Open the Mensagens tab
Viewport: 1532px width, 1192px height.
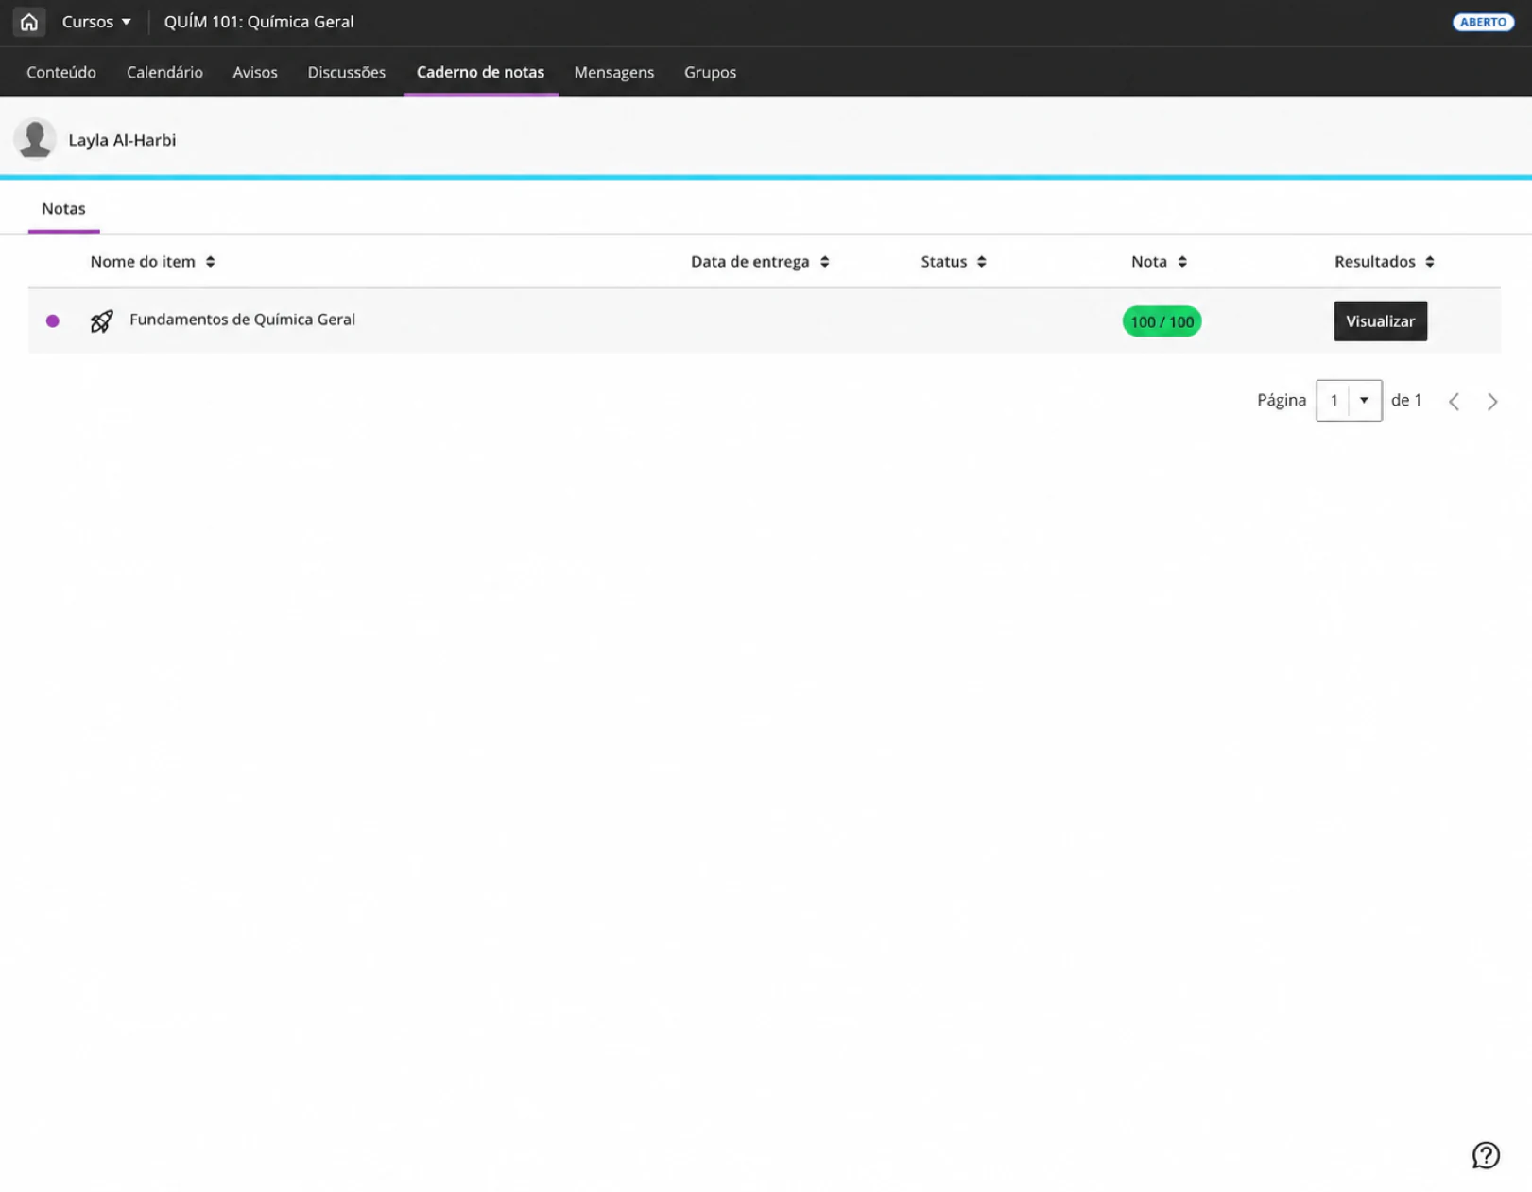click(613, 72)
